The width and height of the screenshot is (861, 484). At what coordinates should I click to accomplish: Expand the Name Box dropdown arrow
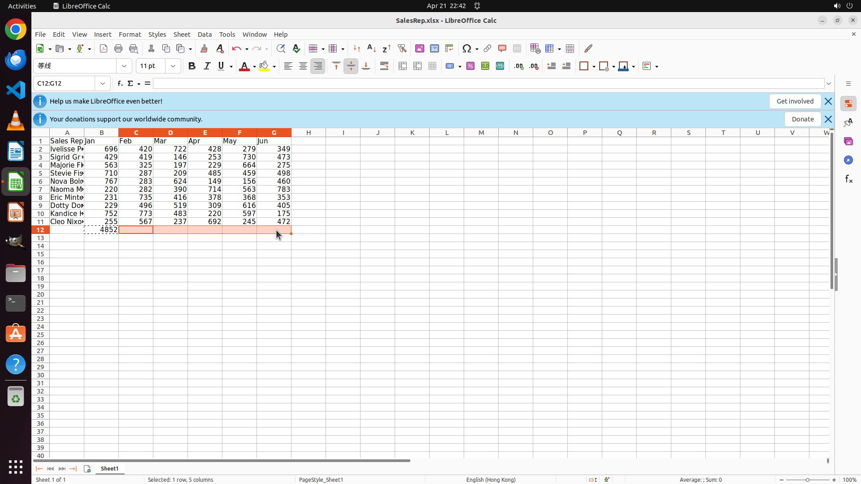click(x=103, y=83)
